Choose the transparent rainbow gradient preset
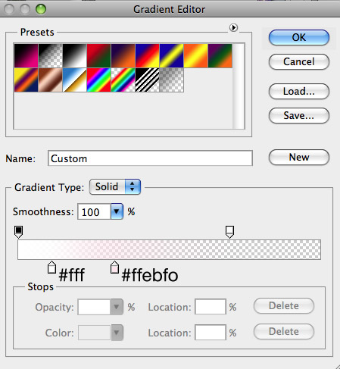 pyautogui.click(x=123, y=80)
